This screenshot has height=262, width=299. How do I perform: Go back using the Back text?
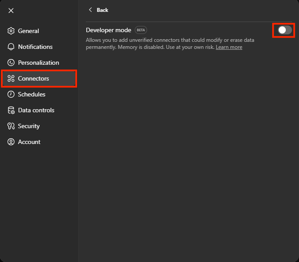[102, 10]
